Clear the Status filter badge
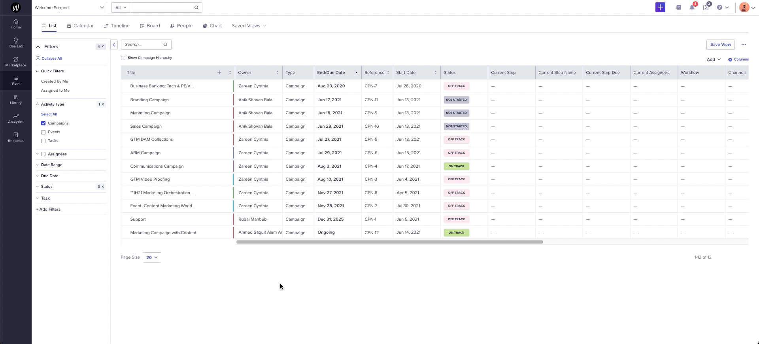759x344 pixels. pos(101,187)
